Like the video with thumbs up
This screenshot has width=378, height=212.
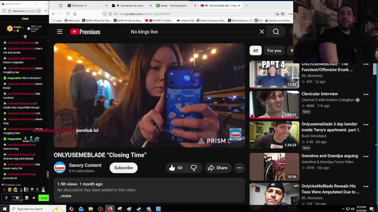(176, 168)
